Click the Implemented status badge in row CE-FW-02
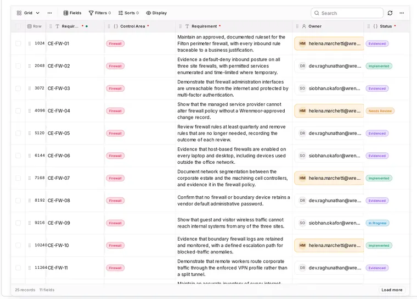 point(379,66)
